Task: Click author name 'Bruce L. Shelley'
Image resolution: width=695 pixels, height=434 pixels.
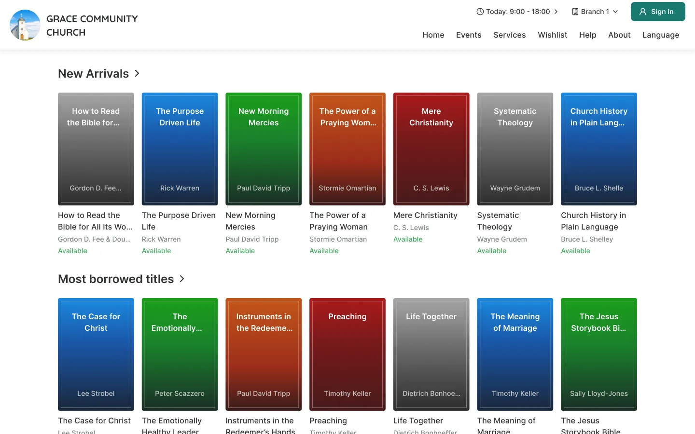Action: point(587,239)
